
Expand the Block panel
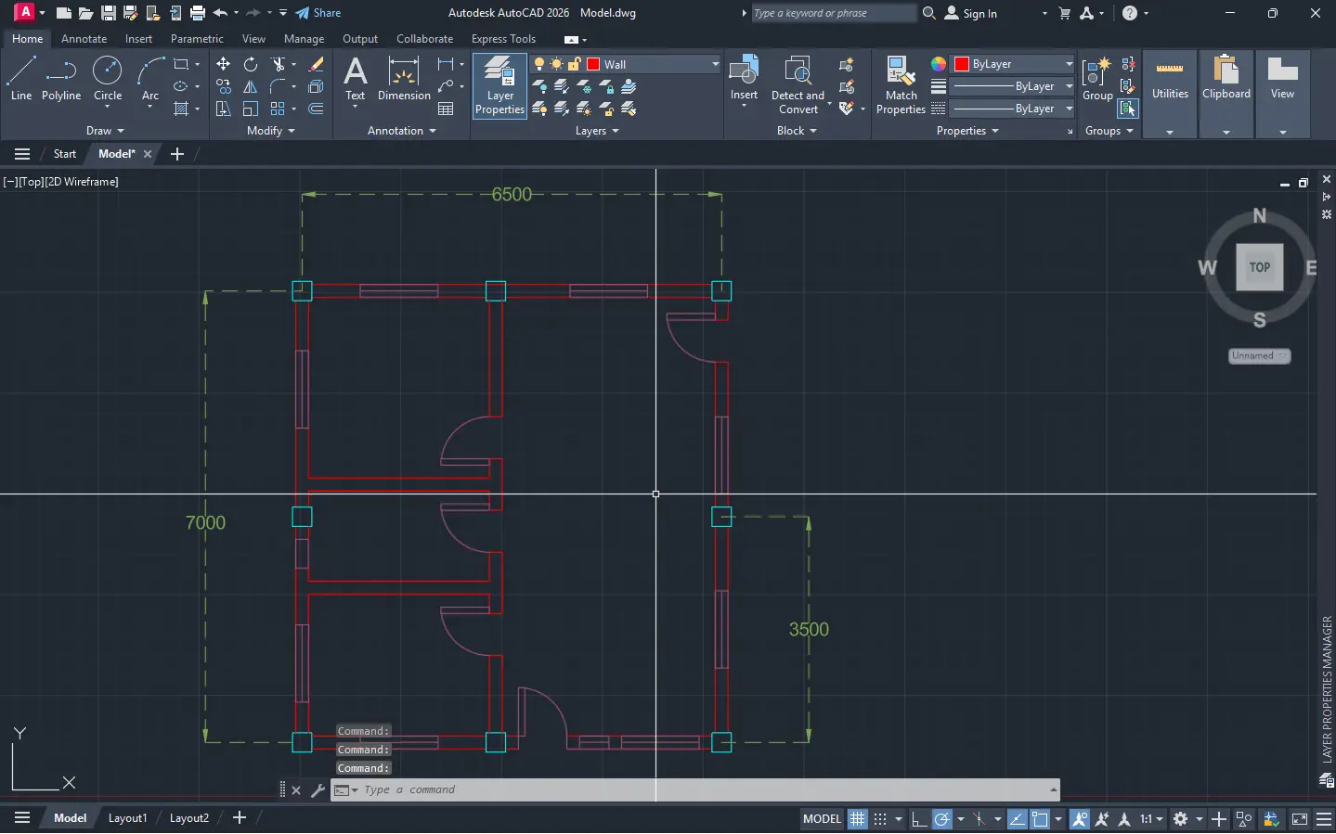(x=797, y=131)
